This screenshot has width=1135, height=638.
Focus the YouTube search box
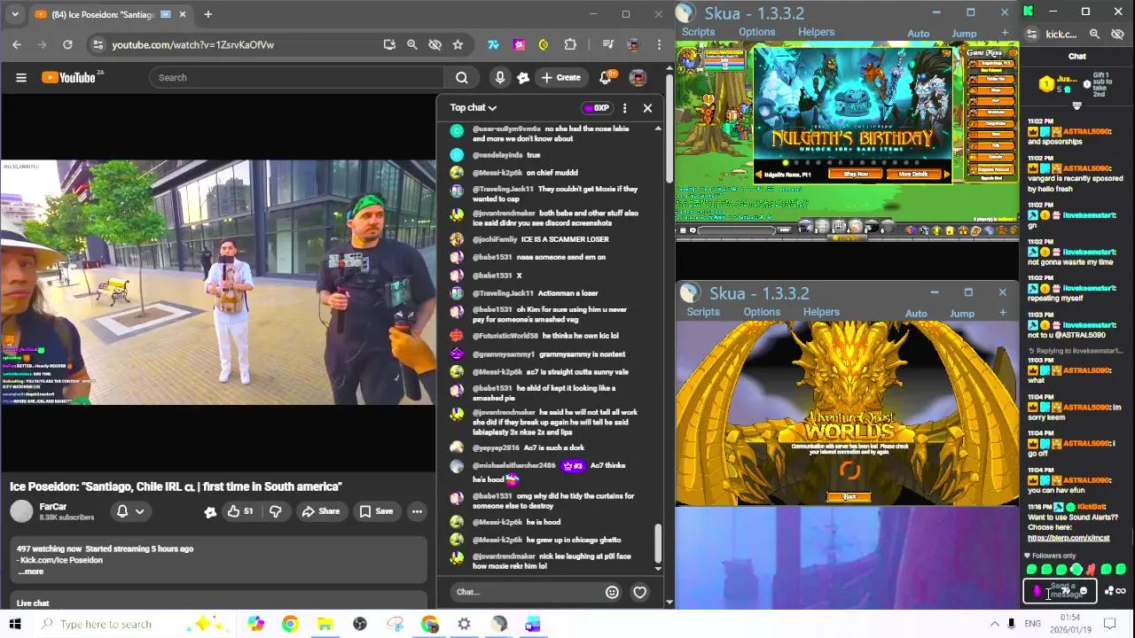pyautogui.click(x=297, y=78)
